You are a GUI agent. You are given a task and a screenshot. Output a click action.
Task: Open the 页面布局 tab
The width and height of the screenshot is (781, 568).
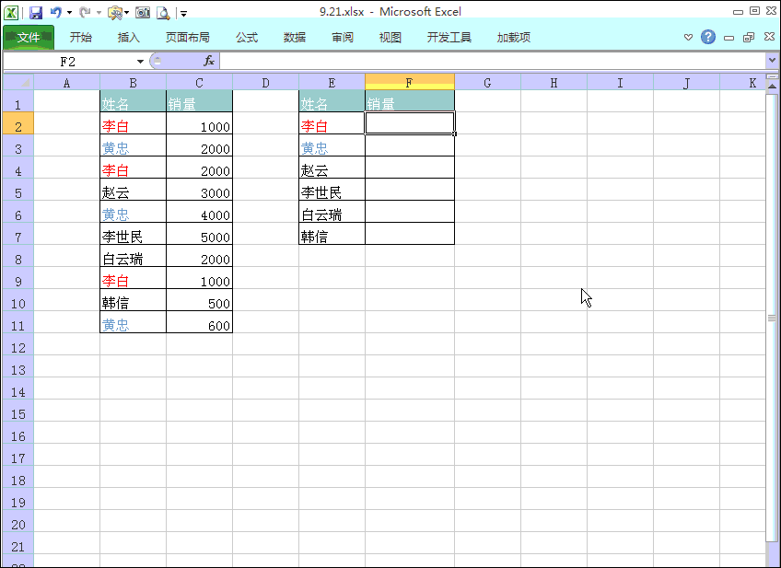click(x=187, y=38)
